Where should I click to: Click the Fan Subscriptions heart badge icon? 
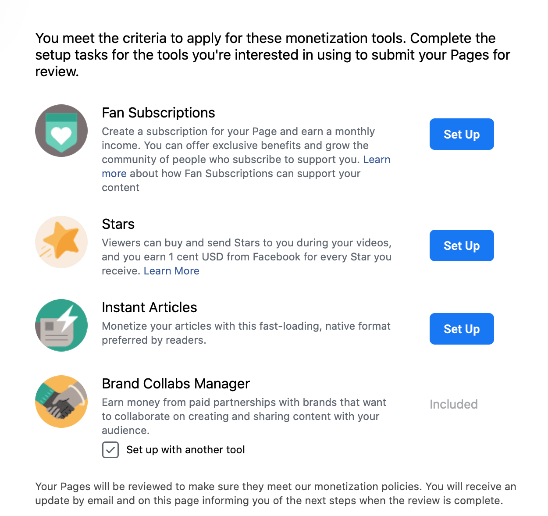[61, 131]
